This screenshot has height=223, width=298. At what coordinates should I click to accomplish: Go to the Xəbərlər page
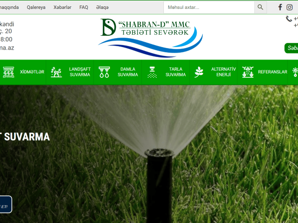tap(62, 7)
